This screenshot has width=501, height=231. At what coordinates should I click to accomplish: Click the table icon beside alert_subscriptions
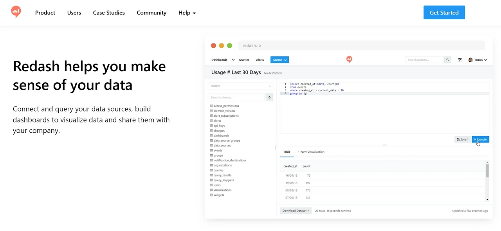pyautogui.click(x=211, y=116)
